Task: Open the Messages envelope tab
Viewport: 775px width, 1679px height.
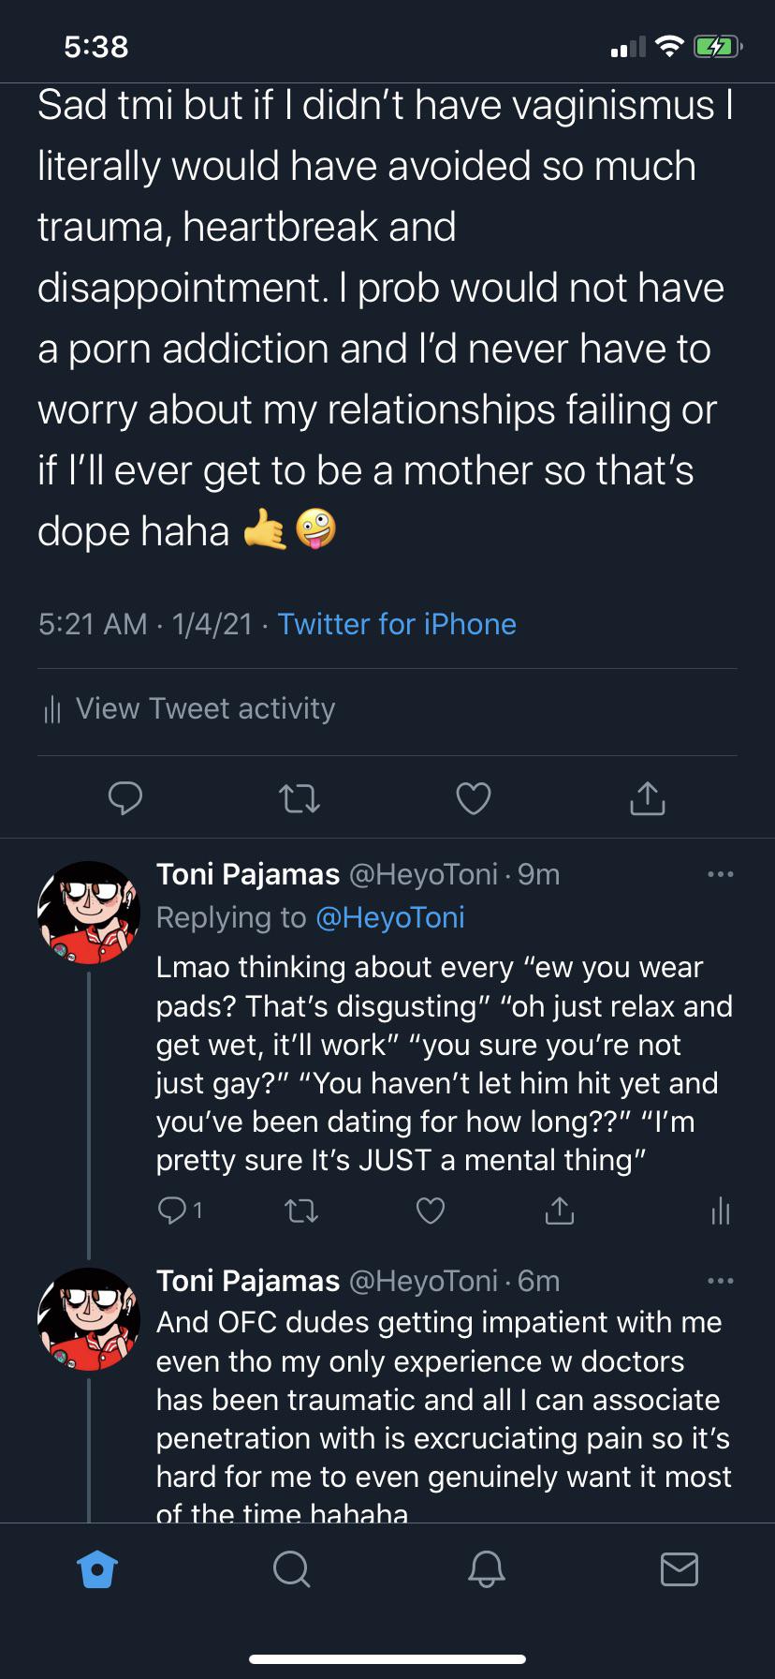Action: [679, 1568]
